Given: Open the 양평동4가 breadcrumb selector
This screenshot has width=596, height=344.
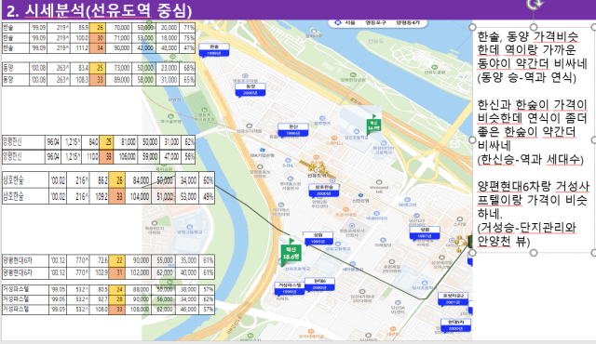Looking at the screenshot, I should 408,22.
